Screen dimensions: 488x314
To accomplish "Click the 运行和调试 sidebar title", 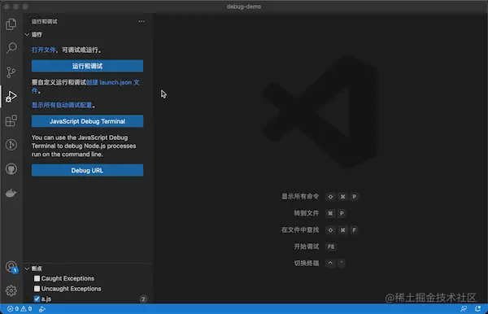I will (44, 21).
